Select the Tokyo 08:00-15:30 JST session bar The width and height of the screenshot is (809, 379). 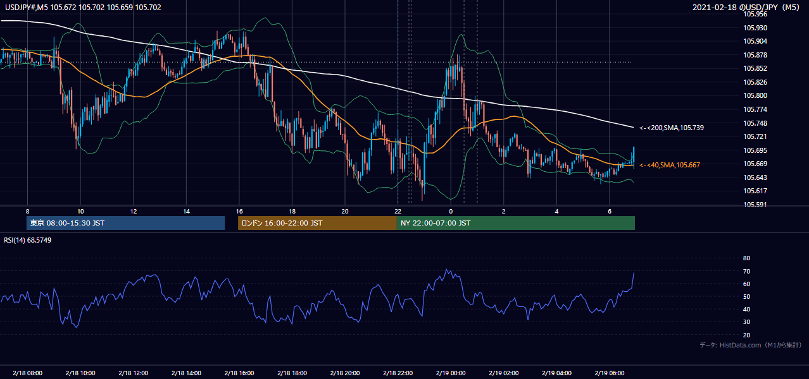(126, 223)
